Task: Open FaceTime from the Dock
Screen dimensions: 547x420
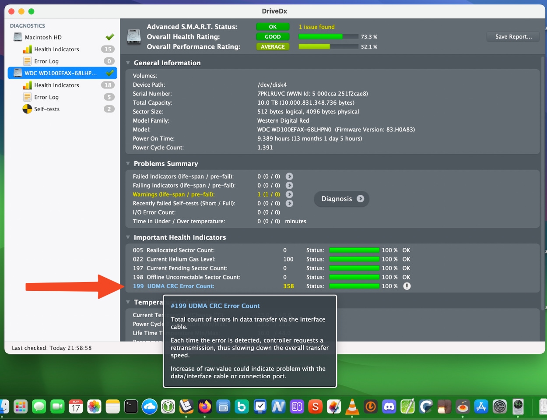Action: pyautogui.click(x=57, y=407)
